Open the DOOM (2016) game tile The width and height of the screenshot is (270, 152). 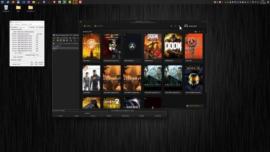pos(173,48)
